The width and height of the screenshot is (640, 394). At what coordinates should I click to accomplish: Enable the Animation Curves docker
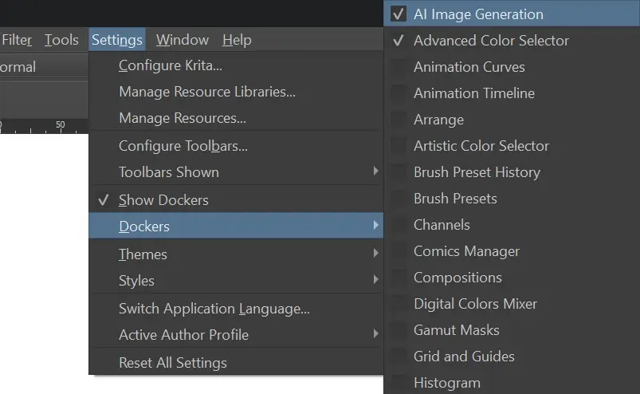pos(512,66)
